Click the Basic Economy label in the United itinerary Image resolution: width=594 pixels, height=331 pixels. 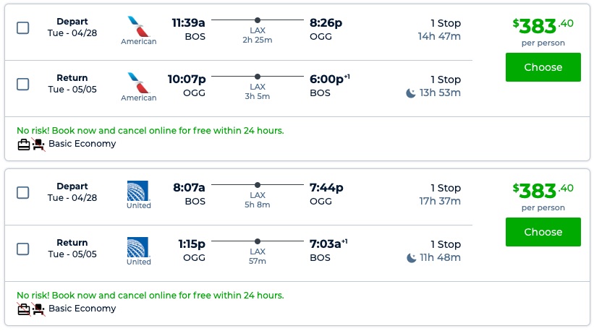[x=82, y=309]
